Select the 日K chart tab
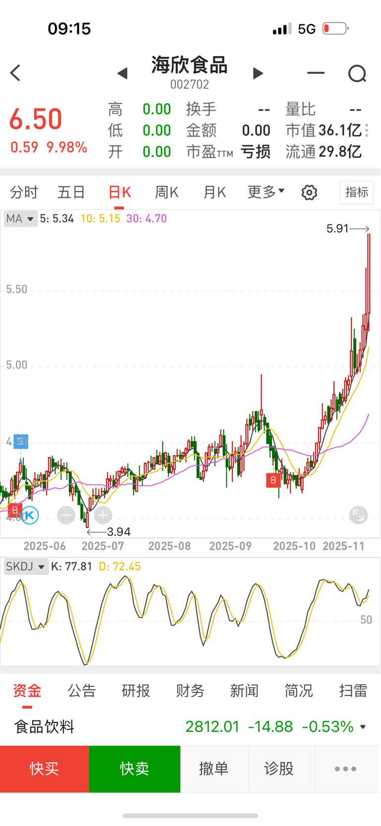Viewport: 381px width, 826px height. click(119, 192)
